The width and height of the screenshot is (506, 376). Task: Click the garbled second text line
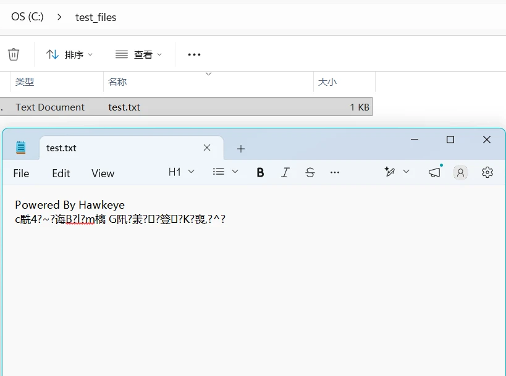click(120, 220)
